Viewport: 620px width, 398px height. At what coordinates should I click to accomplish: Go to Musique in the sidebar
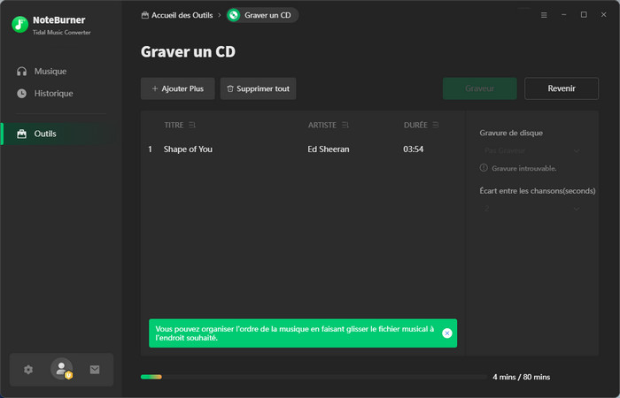click(50, 71)
